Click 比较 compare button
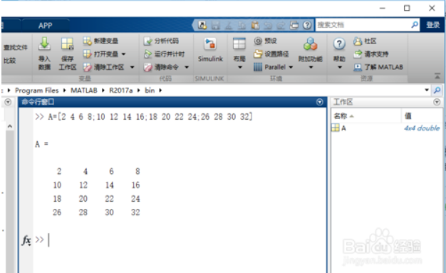 click(x=9, y=61)
